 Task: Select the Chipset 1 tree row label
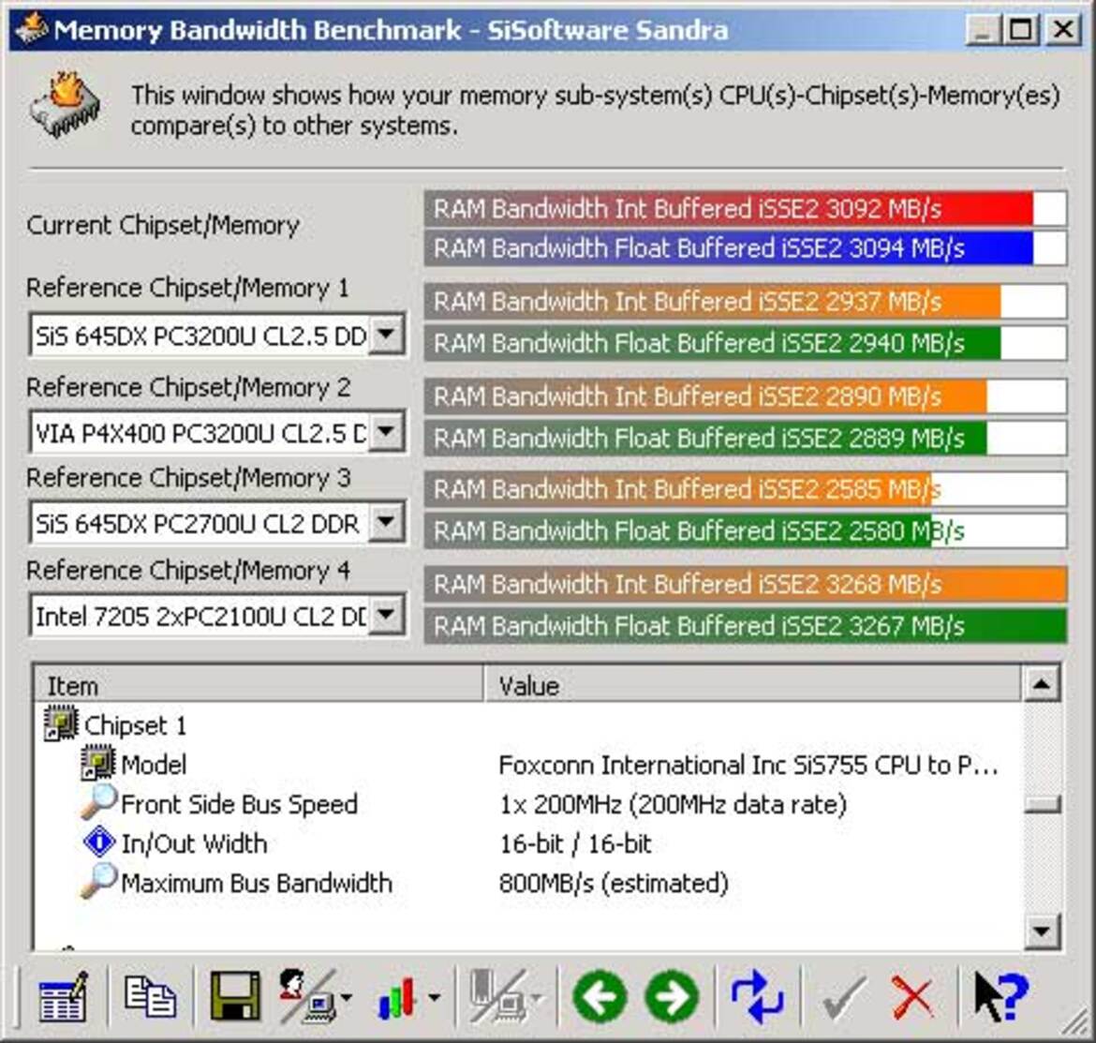coord(136,725)
